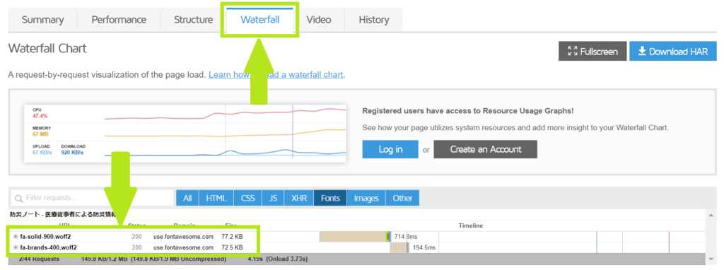Click fa-solid-900.woff2 file name

[46, 236]
